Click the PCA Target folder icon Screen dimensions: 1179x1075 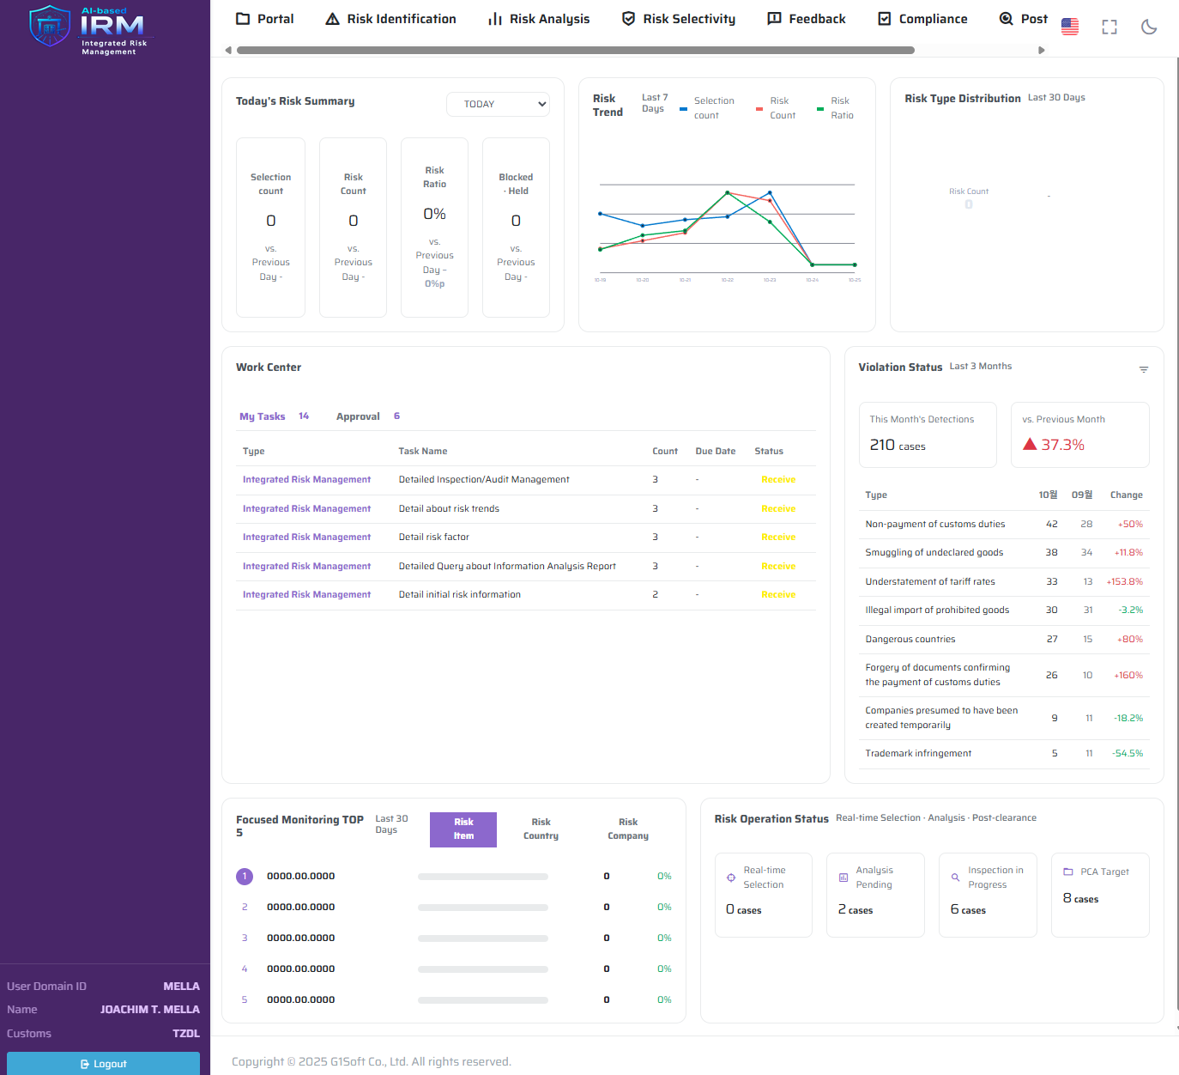pyautogui.click(x=1068, y=872)
